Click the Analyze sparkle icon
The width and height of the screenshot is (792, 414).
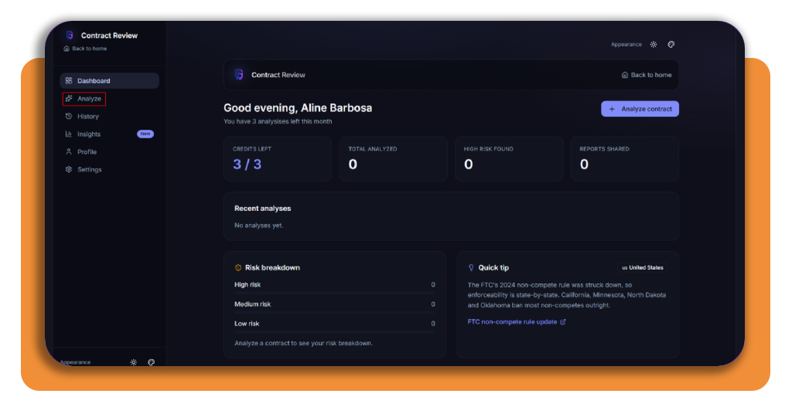69,98
